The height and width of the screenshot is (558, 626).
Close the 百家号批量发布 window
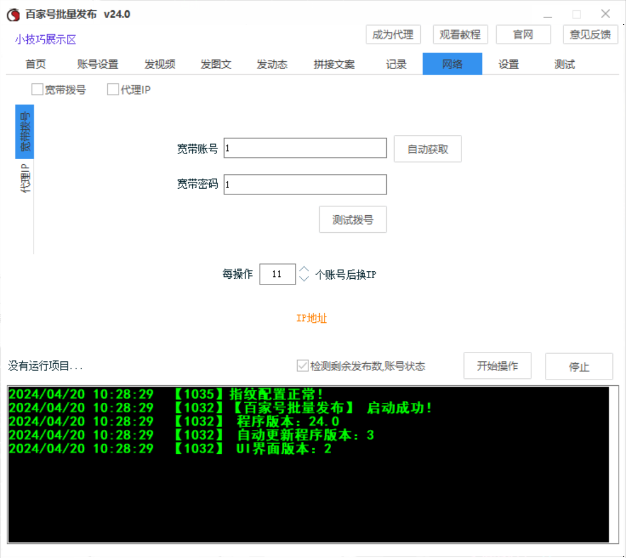(605, 14)
